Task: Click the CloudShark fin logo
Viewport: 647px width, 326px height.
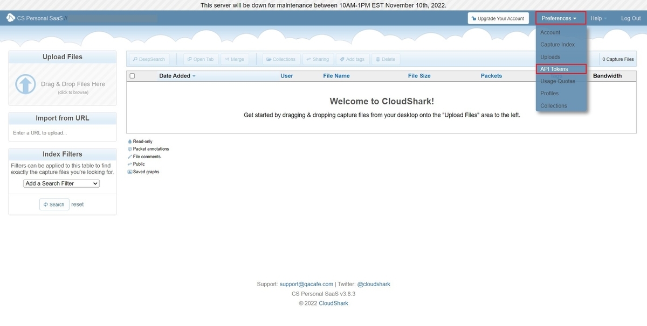Action: (10, 17)
